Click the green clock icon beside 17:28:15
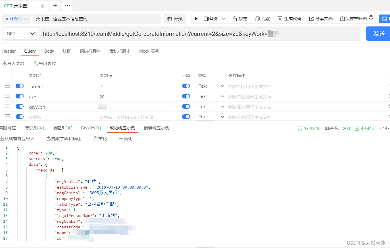Viewport: 390px width, 248px height. point(300,128)
